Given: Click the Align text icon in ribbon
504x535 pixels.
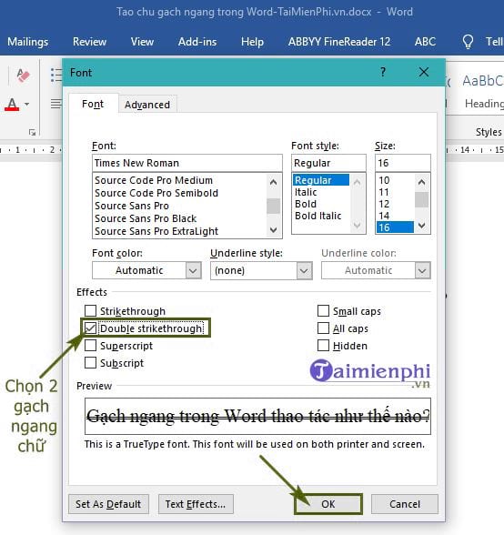Looking at the screenshot, I should pyautogui.click(x=56, y=104).
